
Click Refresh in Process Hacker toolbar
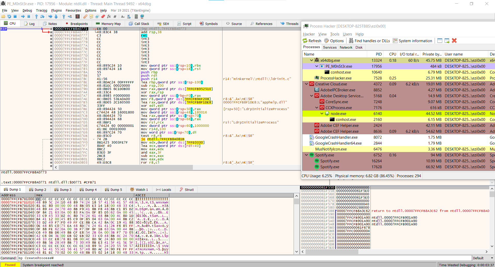coord(312,41)
